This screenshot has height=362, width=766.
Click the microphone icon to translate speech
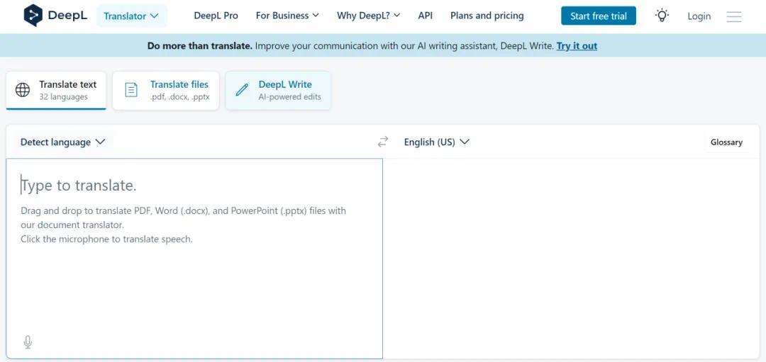point(28,342)
